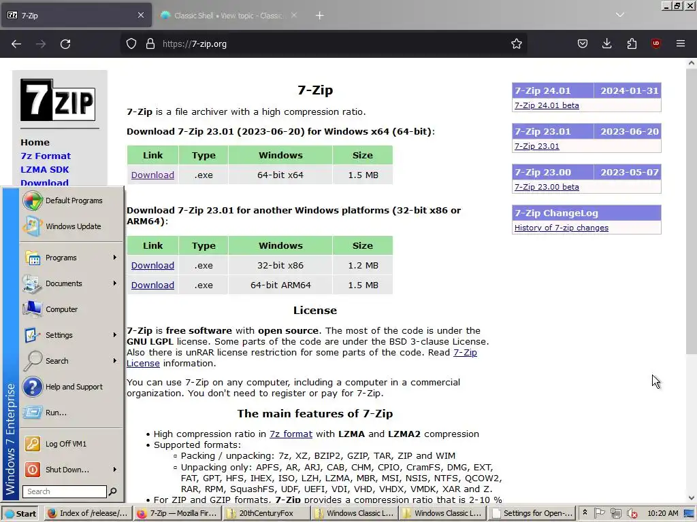This screenshot has width=697, height=522.
Task: Bookmark this page with the star icon
Action: [516, 44]
